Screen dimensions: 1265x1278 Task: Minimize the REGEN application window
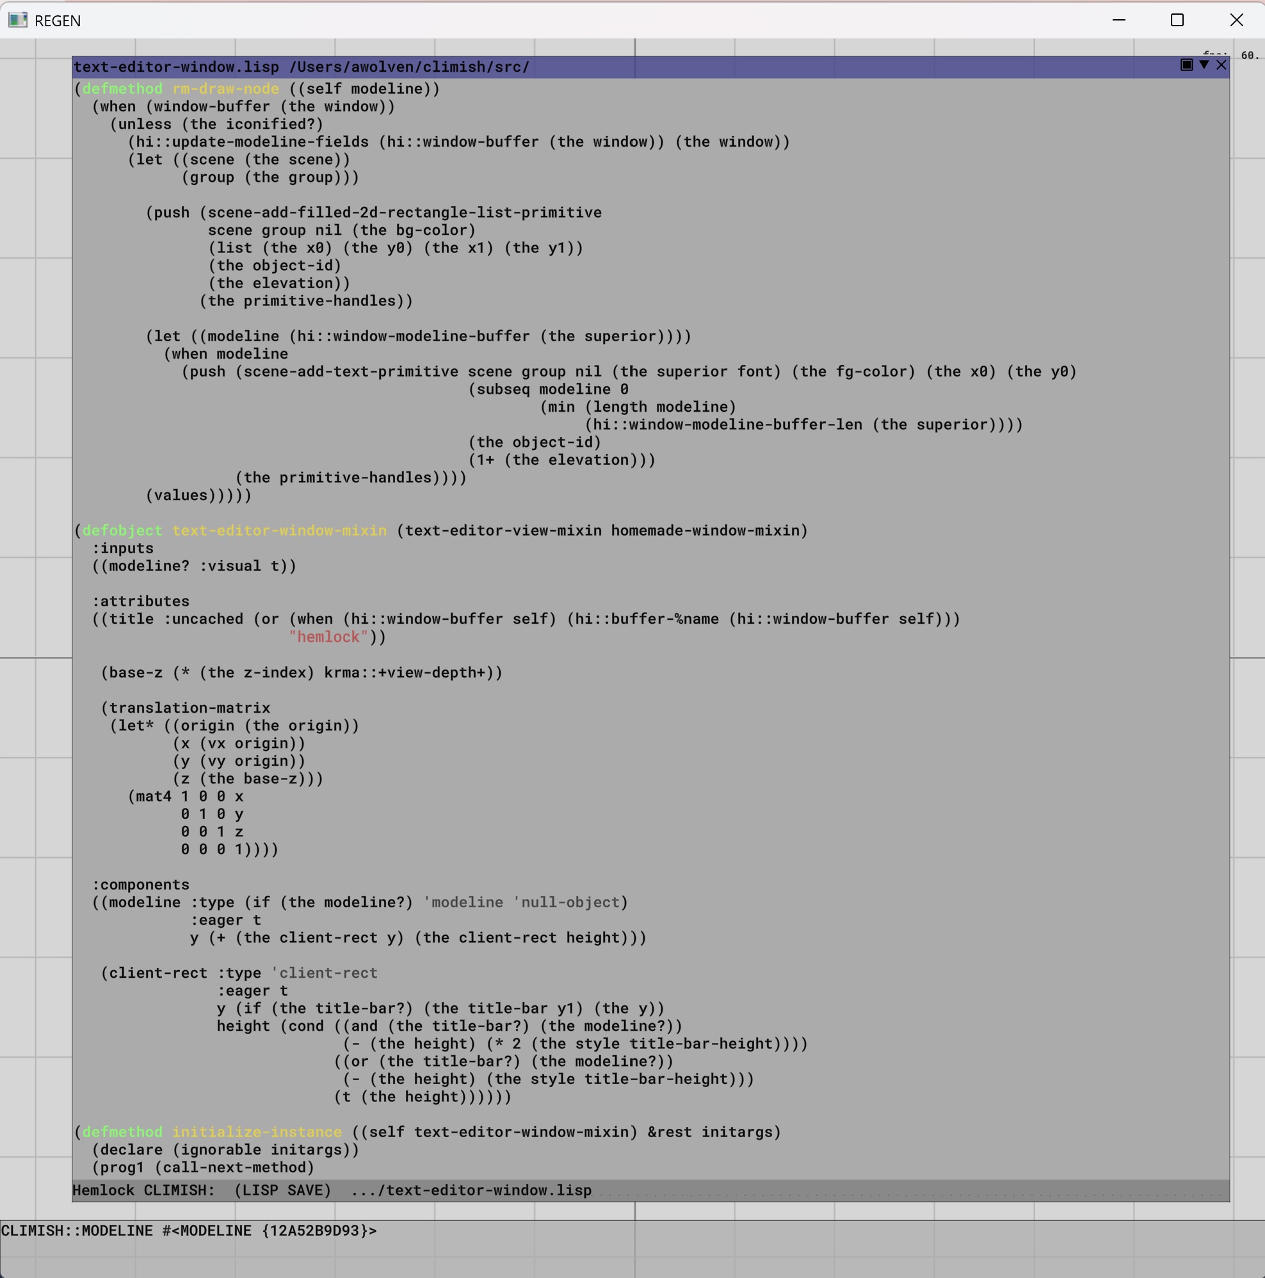pyautogui.click(x=1119, y=20)
